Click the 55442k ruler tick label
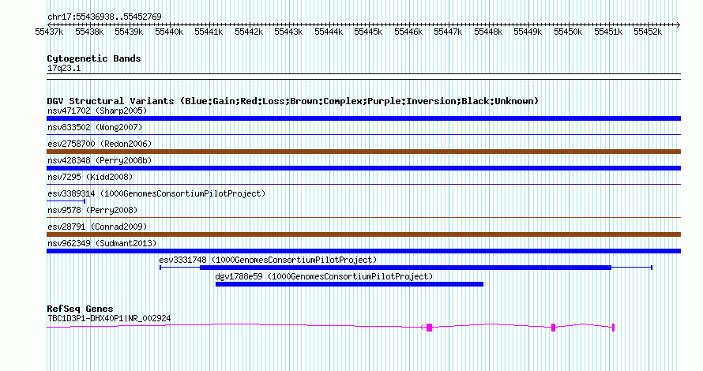 click(x=249, y=32)
